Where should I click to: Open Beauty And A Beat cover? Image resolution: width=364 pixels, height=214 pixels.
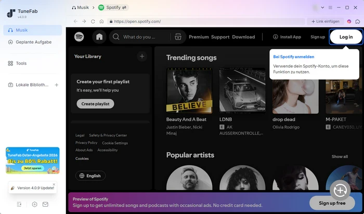[189, 91]
